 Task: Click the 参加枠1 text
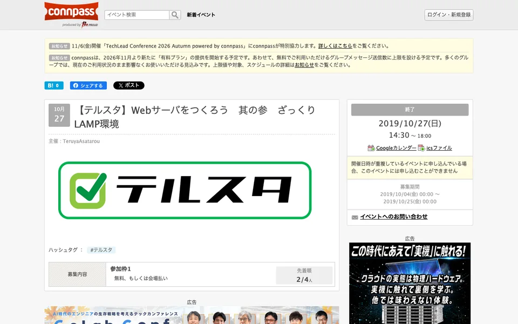[x=120, y=269]
